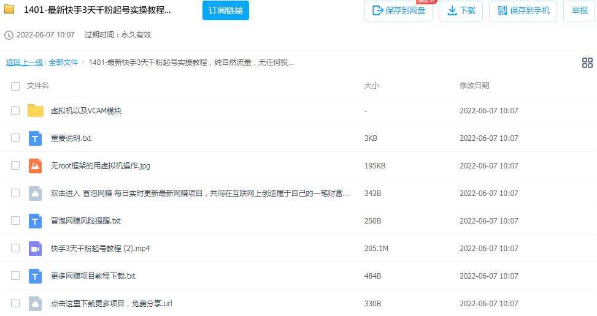Click size value 3KB

[x=371, y=138]
